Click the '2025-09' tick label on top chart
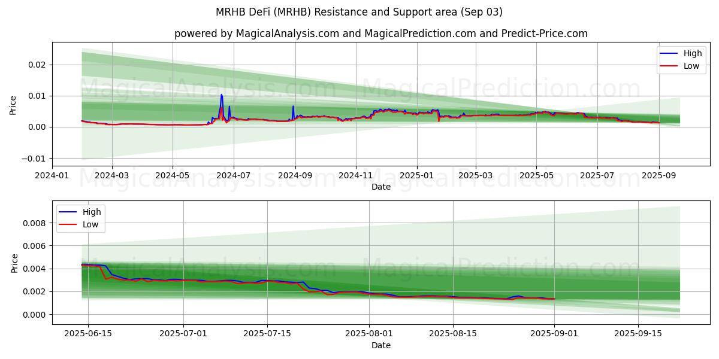Viewport: 719px width, 359px height. pos(658,175)
